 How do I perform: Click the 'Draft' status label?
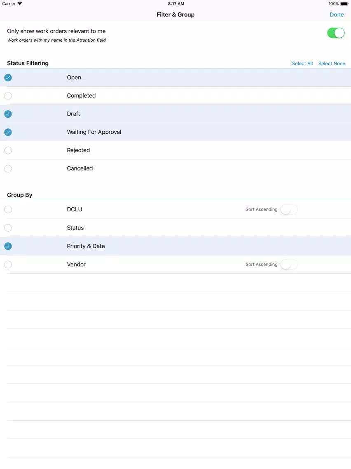(73, 114)
